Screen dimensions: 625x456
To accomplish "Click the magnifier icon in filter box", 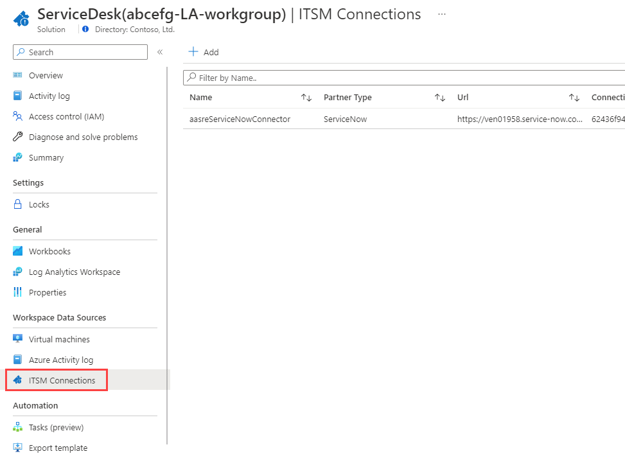I will 191,77.
